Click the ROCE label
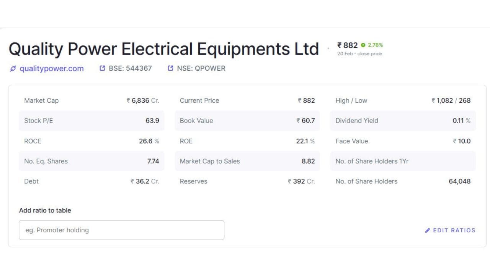The height and width of the screenshot is (275, 490). (x=33, y=141)
